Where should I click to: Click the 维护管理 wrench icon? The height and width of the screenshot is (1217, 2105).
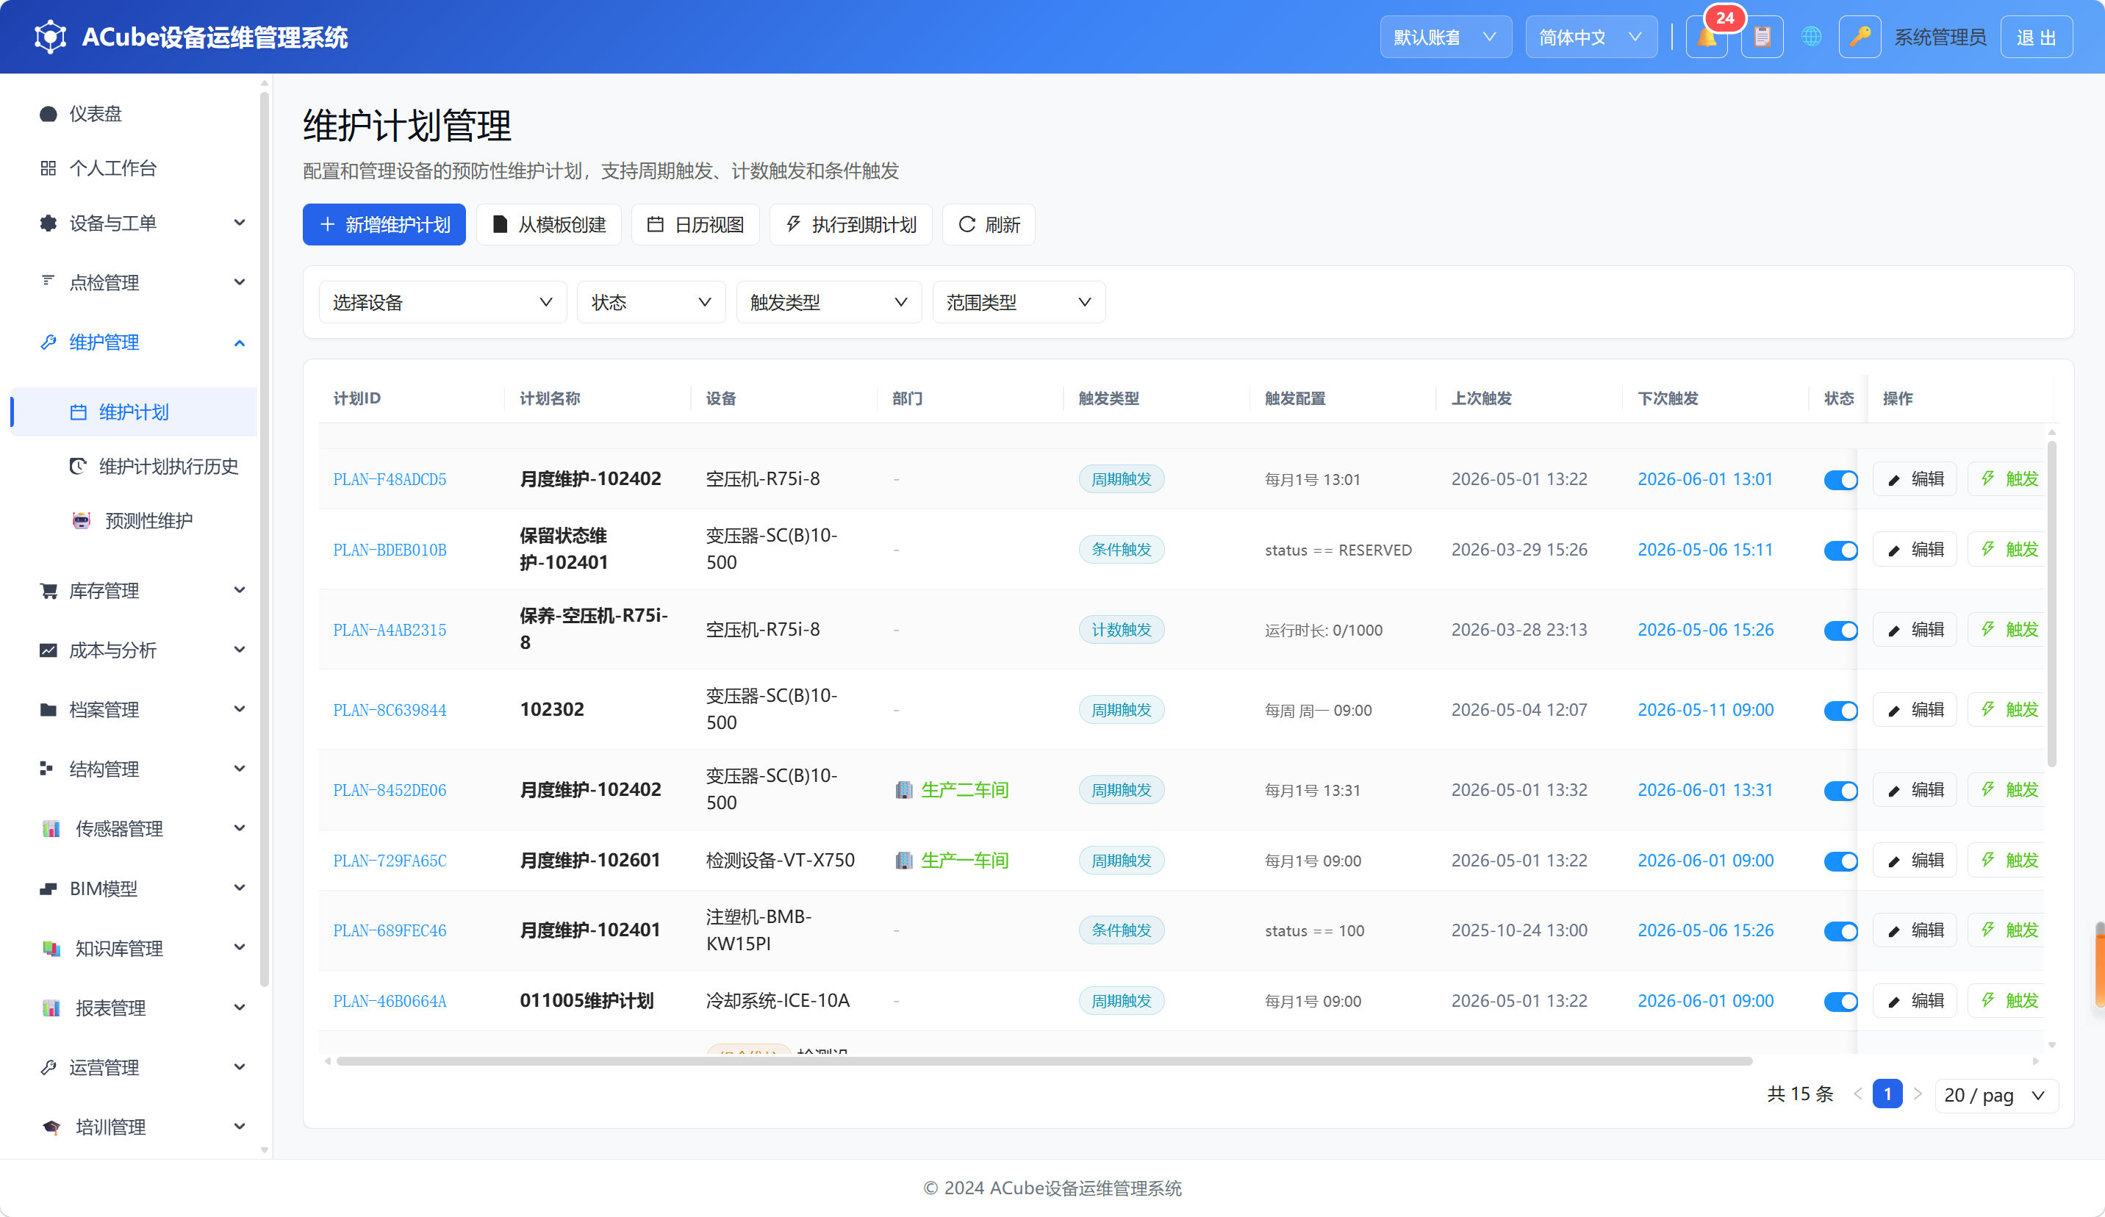(49, 342)
